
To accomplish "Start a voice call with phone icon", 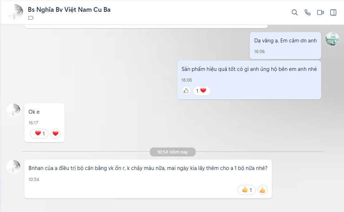I will click(x=307, y=12).
